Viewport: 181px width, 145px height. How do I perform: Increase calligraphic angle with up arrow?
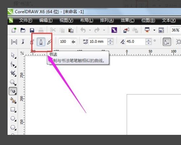(148, 40)
